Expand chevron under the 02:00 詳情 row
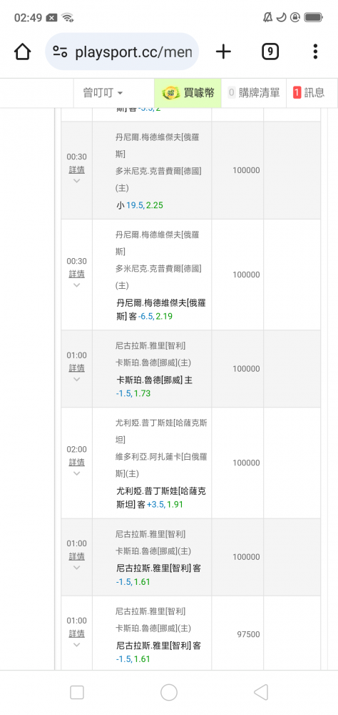 click(76, 474)
